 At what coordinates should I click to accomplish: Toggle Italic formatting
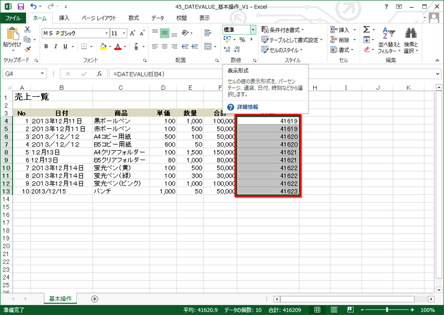tap(56, 46)
